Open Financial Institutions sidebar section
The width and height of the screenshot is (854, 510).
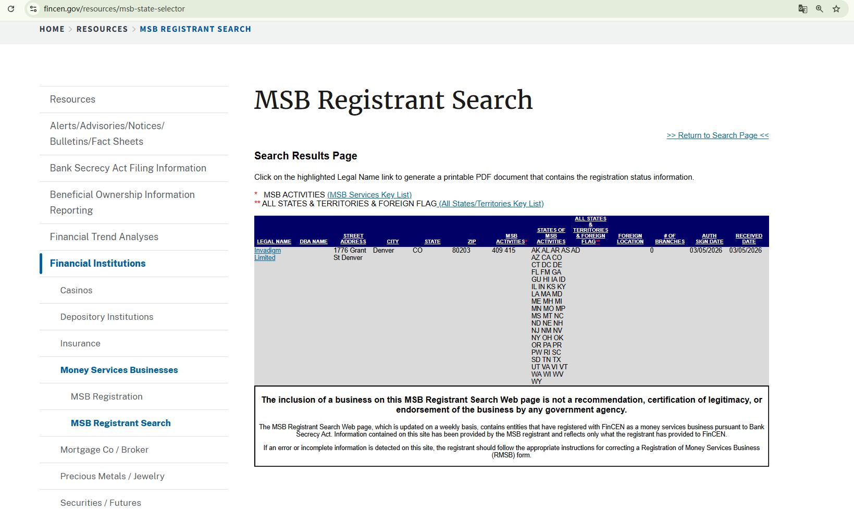pos(98,264)
